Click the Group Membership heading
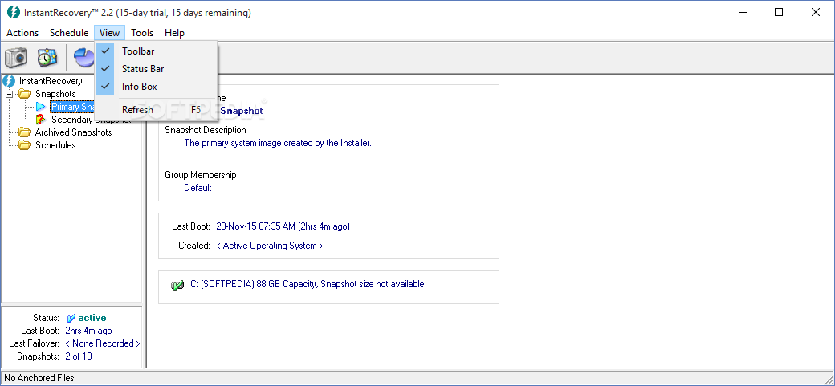Screen dimensions: 835x386 pyautogui.click(x=201, y=175)
